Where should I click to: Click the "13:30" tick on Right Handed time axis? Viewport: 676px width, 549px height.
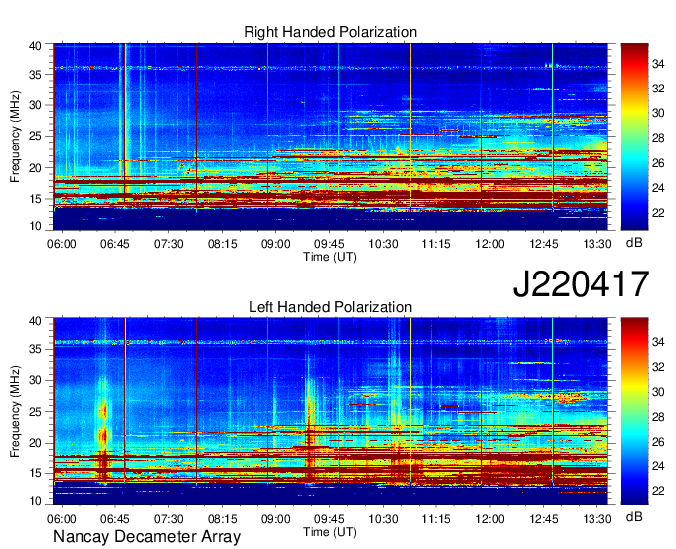pos(597,244)
